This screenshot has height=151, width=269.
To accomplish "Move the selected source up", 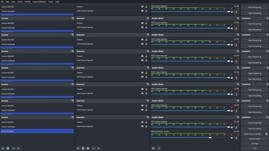I will 93,148.
